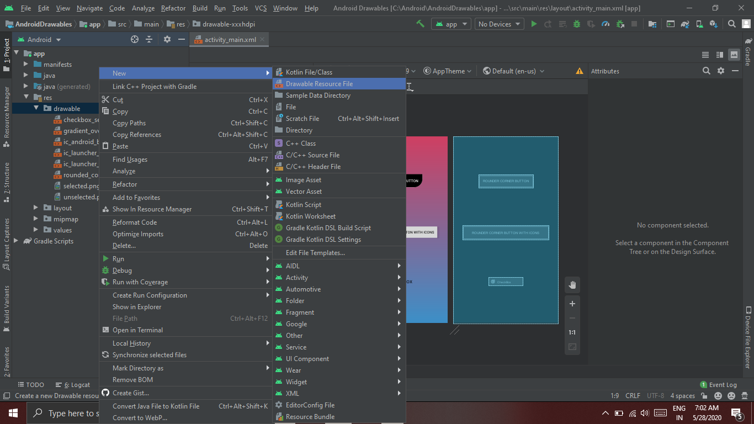
Task: Select the hand pan tool beside design surface
Action: (x=572, y=284)
